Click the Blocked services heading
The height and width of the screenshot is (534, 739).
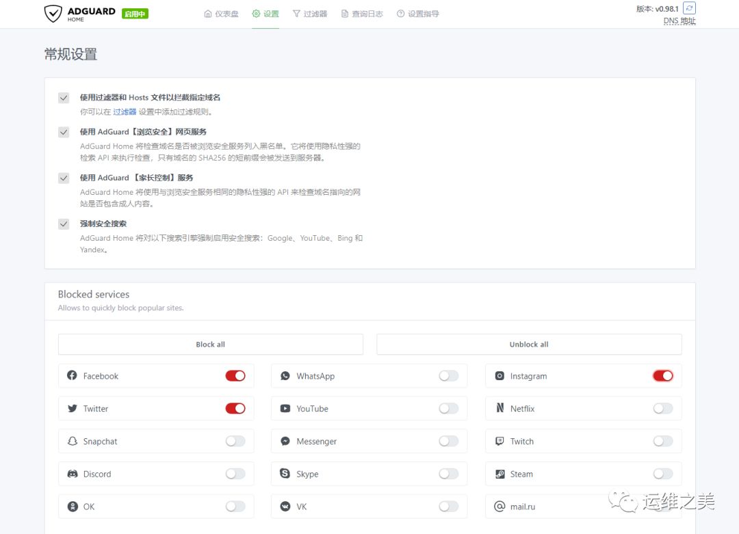tap(94, 294)
